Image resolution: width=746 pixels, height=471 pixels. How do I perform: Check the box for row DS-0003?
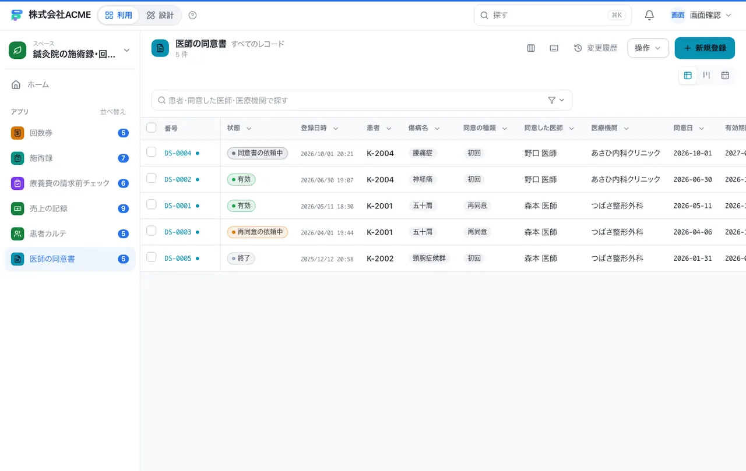click(152, 231)
